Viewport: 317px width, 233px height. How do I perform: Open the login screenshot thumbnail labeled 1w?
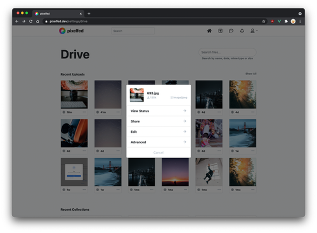(x=74, y=172)
